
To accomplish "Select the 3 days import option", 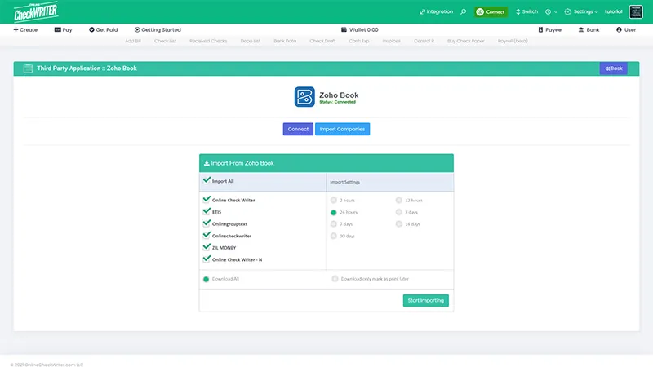I will point(399,212).
